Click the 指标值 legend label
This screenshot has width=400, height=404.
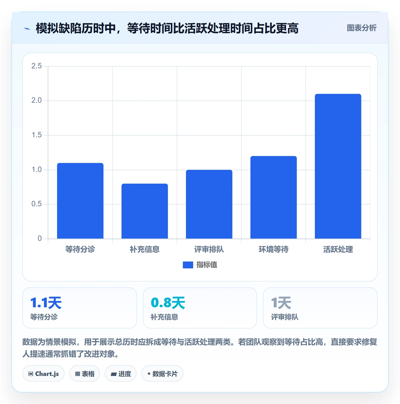pos(207,265)
